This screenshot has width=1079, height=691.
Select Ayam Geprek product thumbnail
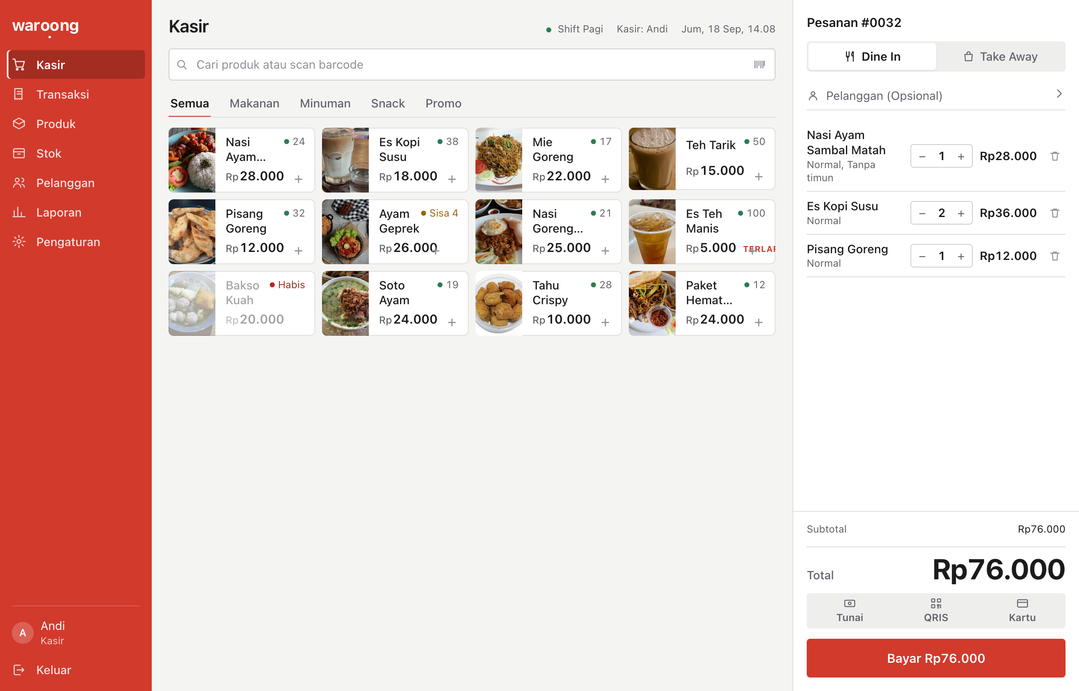(x=345, y=232)
